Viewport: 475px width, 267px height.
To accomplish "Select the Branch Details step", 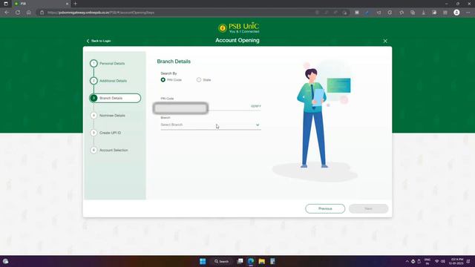I will [x=115, y=98].
